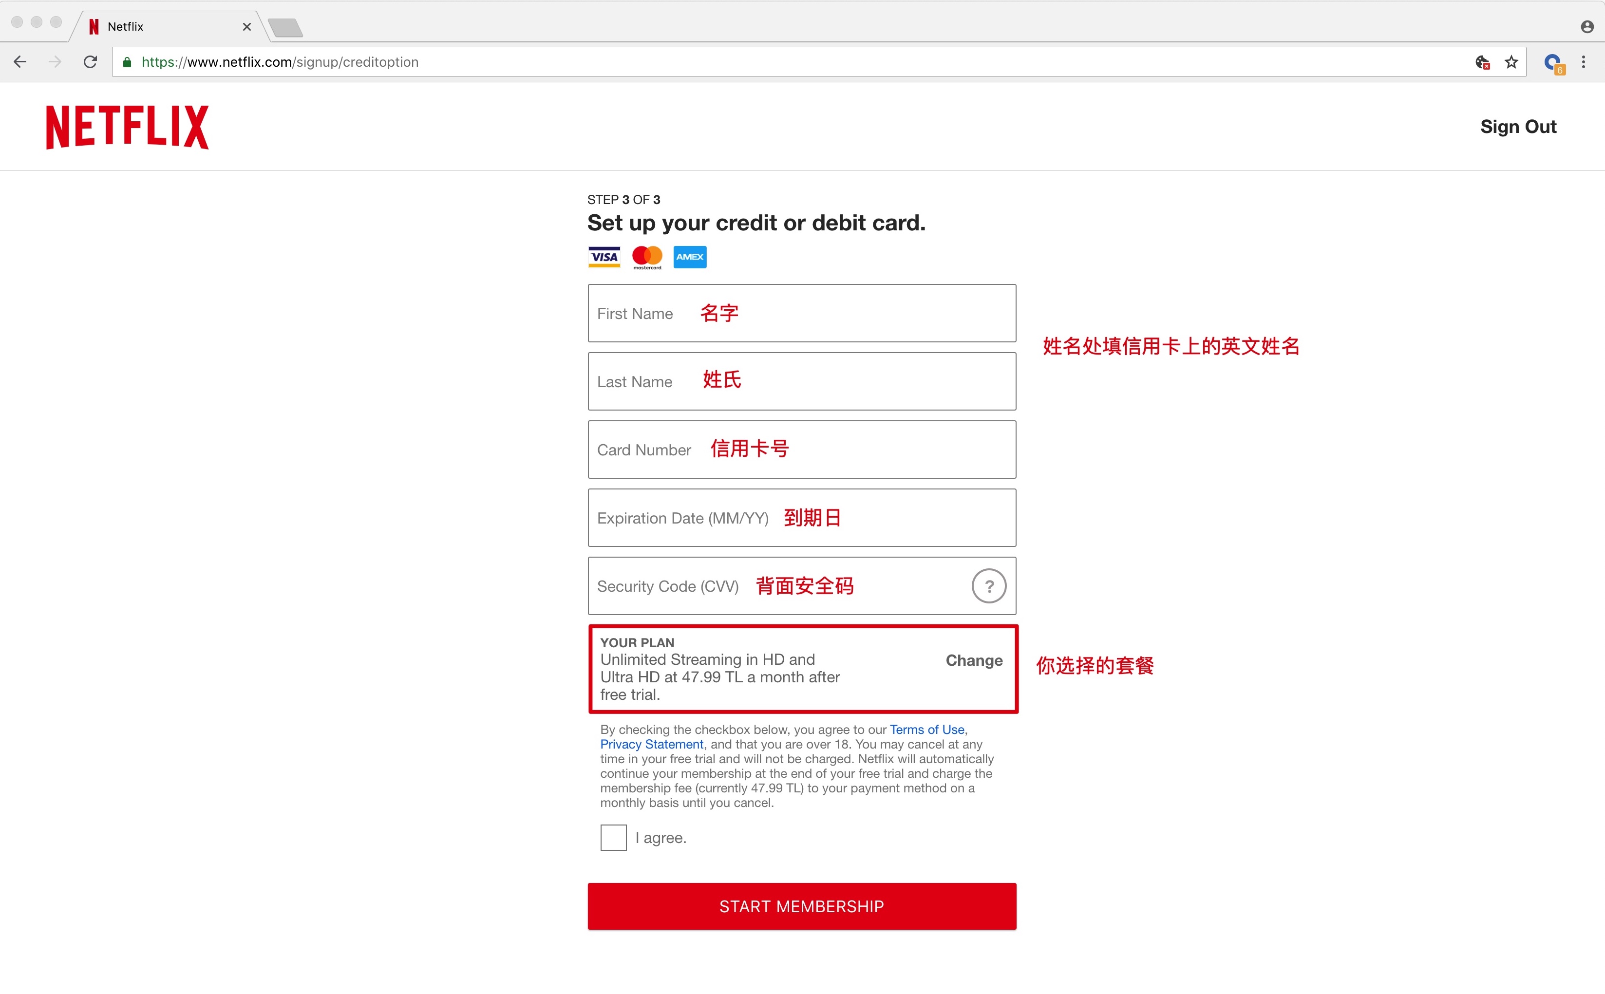Viewport: 1605px width, 994px height.
Task: Open a new tab
Action: click(285, 28)
